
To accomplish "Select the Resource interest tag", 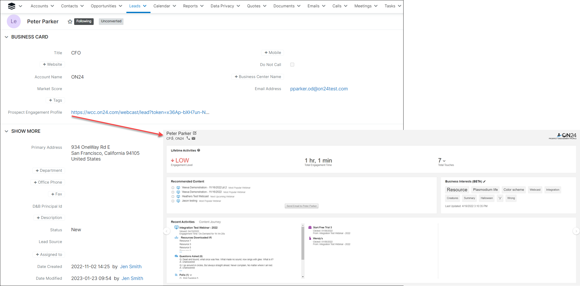I will [457, 190].
